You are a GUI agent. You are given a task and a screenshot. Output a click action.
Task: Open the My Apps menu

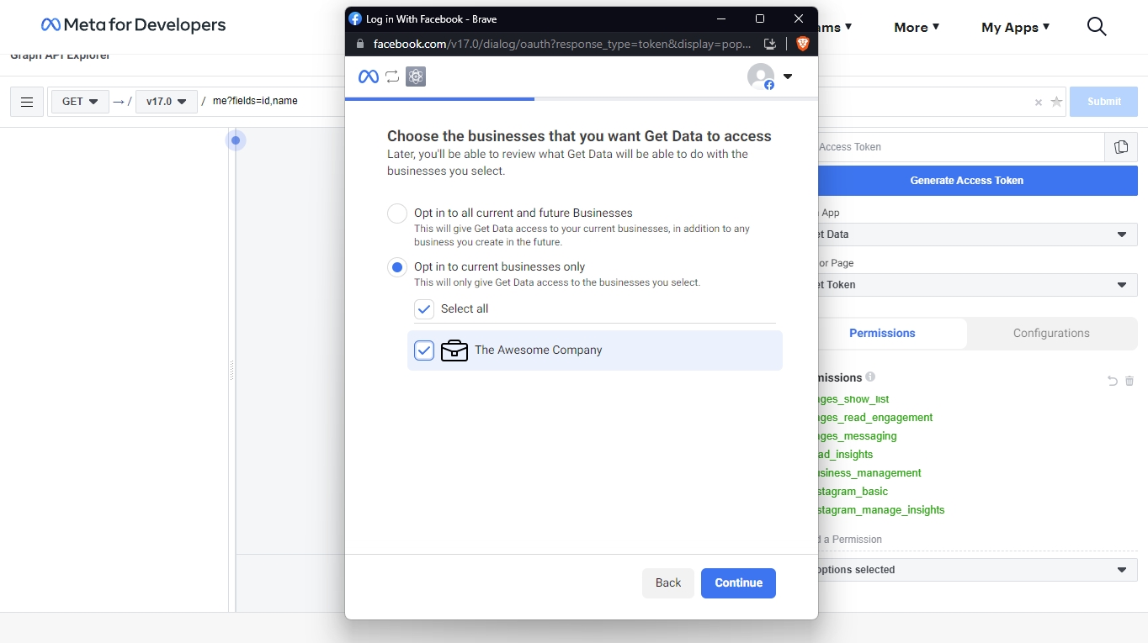point(1015,27)
